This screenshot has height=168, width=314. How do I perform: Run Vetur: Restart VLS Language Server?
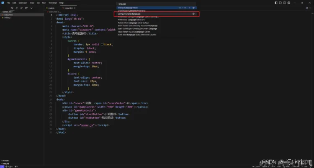[x=157, y=32]
